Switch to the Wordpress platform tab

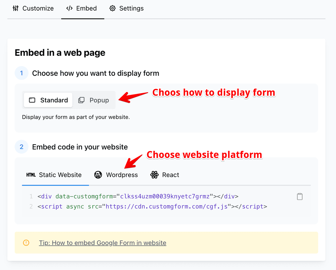pos(116,175)
